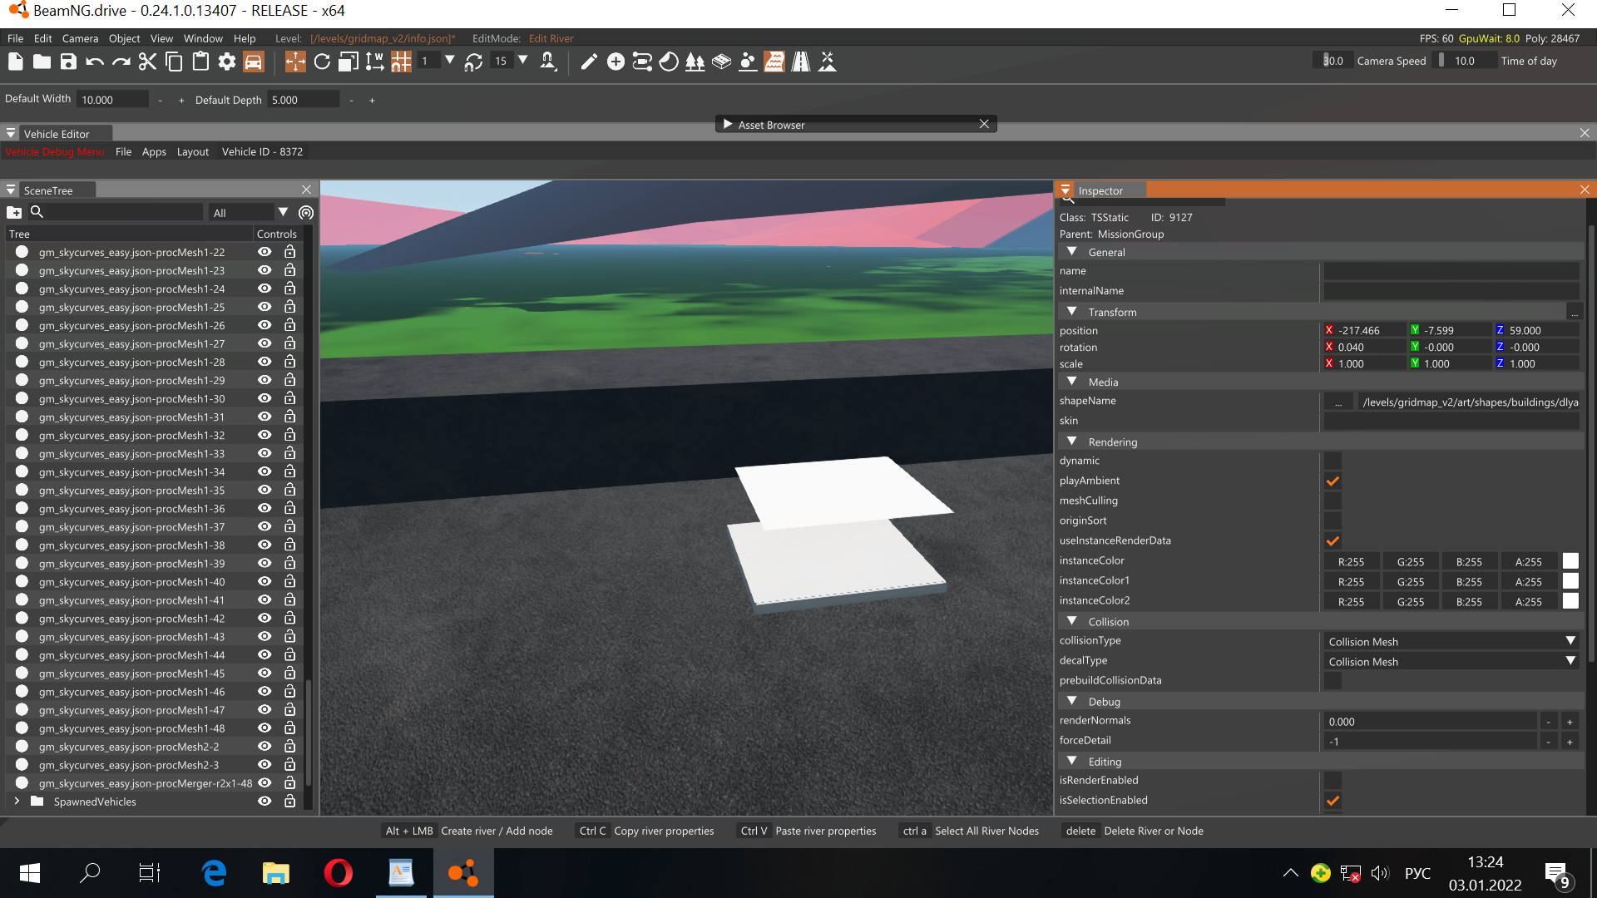The height and width of the screenshot is (898, 1597).
Task: Collapse the Transform section
Action: pyautogui.click(x=1072, y=312)
